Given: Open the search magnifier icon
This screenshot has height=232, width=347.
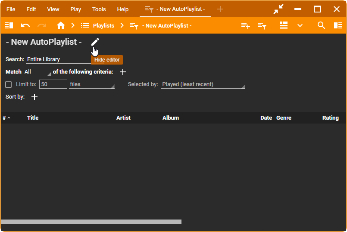Looking at the screenshot, I should (321, 25).
